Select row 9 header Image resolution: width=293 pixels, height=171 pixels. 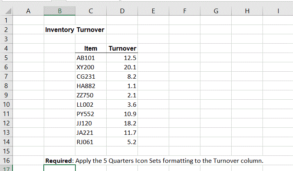6,95
